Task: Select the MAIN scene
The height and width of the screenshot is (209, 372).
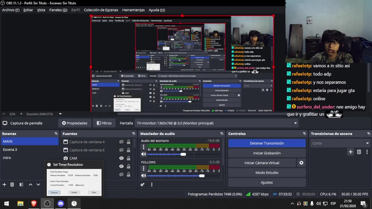Action: point(30,141)
